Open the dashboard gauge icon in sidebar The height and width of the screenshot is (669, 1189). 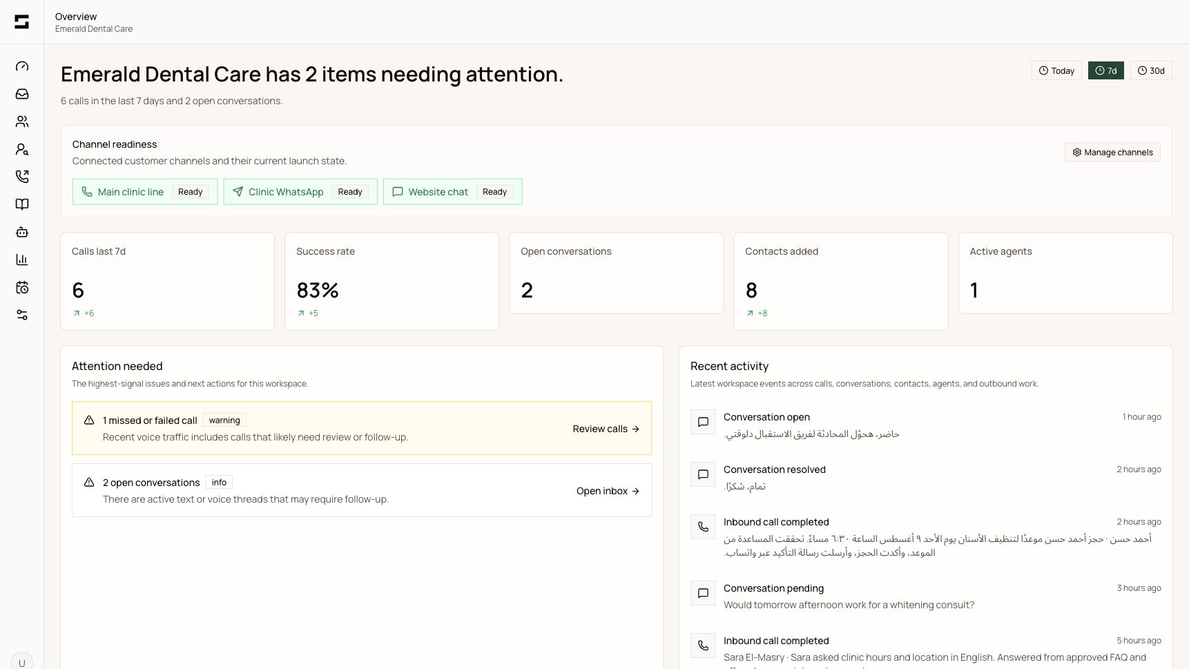tap(22, 66)
